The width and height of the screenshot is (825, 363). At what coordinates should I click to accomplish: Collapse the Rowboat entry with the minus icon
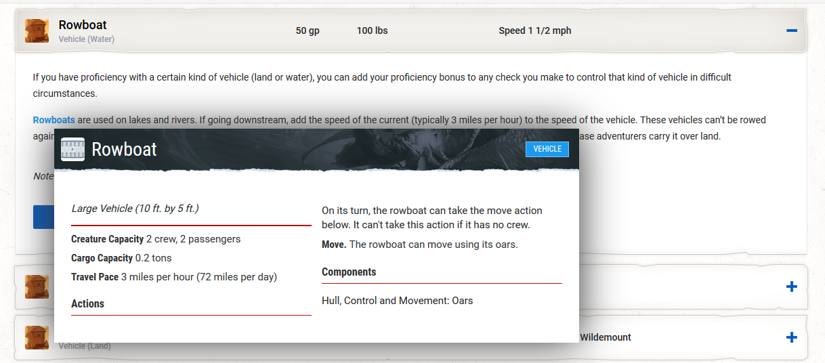pos(791,30)
